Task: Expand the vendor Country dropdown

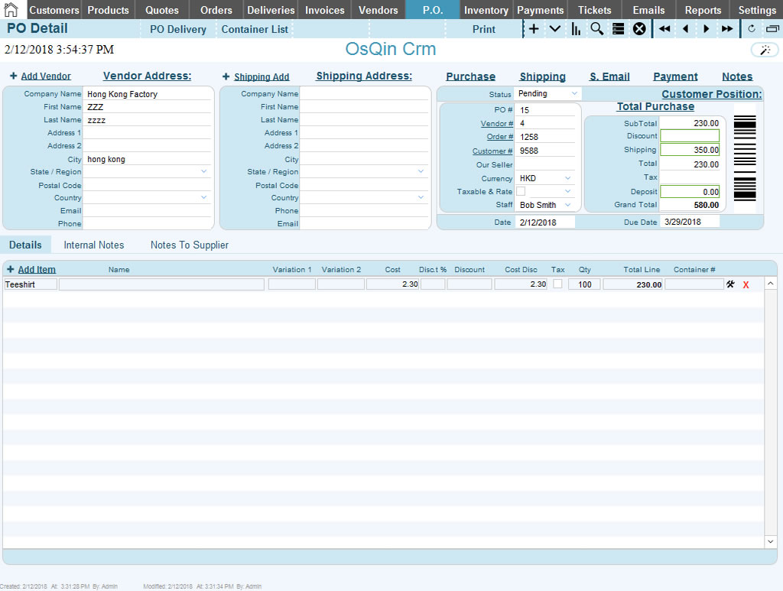Action: click(203, 197)
